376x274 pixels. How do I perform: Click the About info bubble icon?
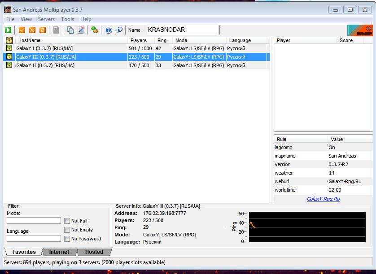[x=119, y=30]
